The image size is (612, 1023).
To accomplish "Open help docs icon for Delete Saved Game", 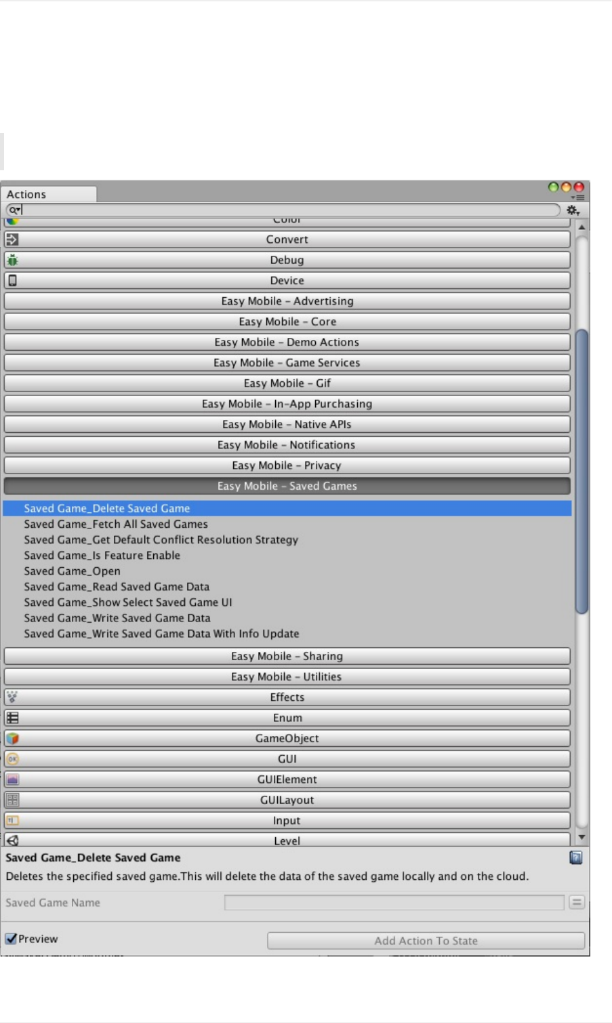I will click(576, 857).
